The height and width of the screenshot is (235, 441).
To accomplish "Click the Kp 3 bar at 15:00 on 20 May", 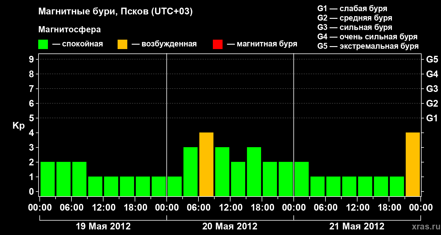I will click(254, 172).
